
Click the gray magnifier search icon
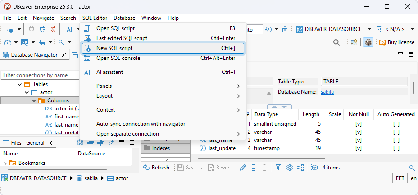pyautogui.click(x=336, y=42)
